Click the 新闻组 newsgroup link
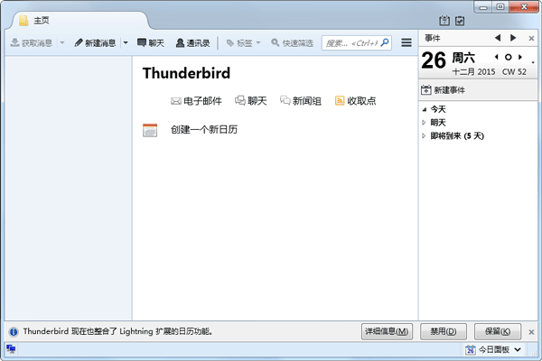This screenshot has height=361, width=542. pos(301,101)
